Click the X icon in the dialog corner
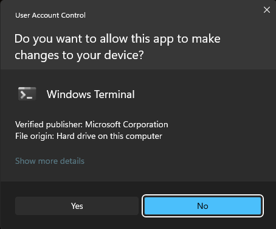The image size is (276, 229). 267,10
